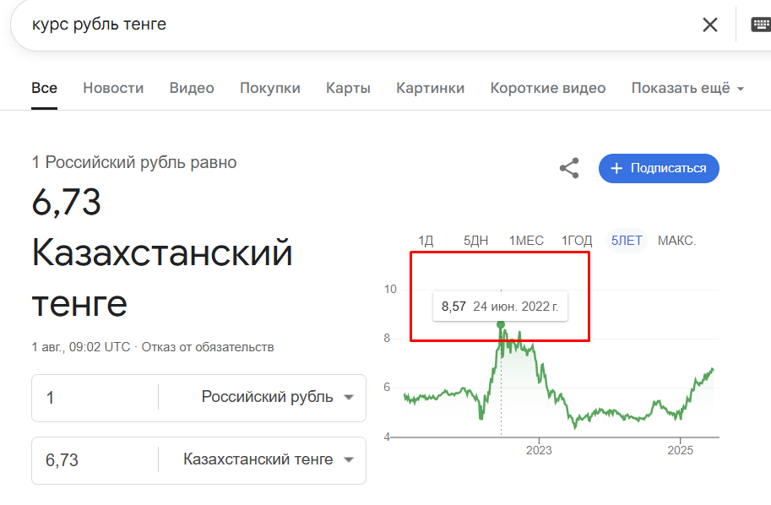Select the МАКС. chart range

676,241
